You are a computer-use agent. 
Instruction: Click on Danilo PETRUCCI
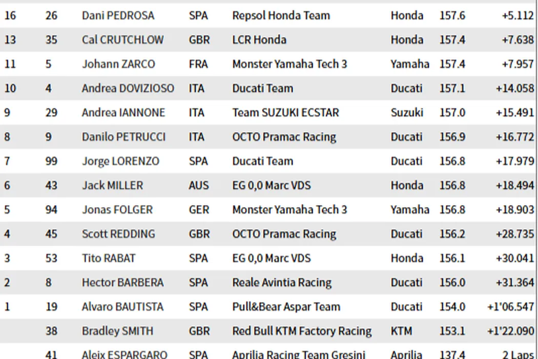tap(124, 137)
